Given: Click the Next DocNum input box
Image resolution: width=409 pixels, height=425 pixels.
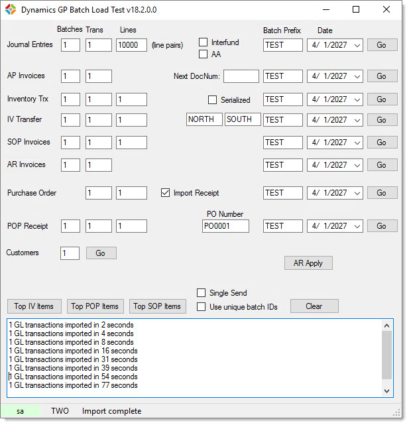Looking at the screenshot, I should pyautogui.click(x=241, y=76).
